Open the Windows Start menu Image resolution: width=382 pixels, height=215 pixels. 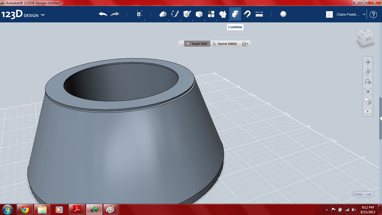pyautogui.click(x=7, y=209)
